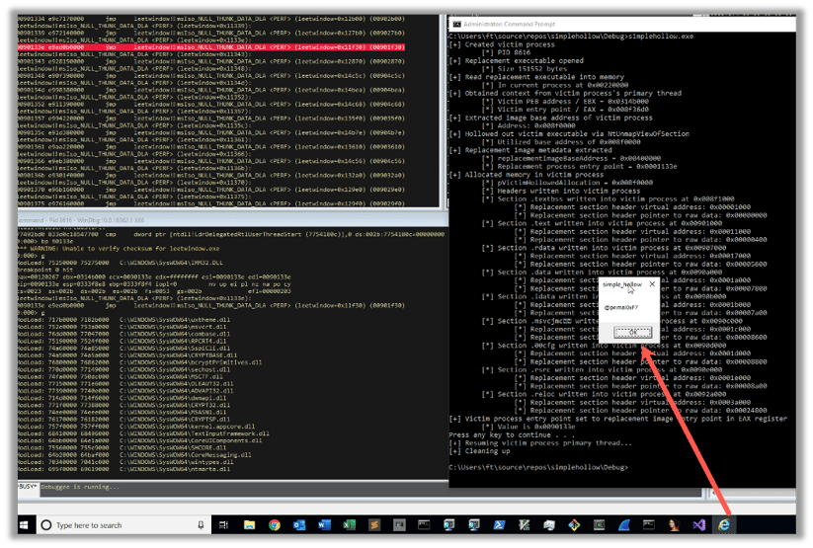Click the ModLoad kernel.appcore.dll line
The width and height of the screenshot is (813, 548).
coord(136,427)
